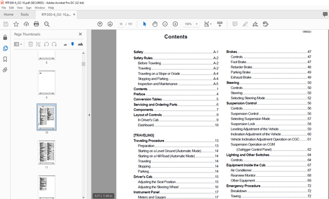Open the Window menu
The image size is (329, 199).
click(40, 8)
